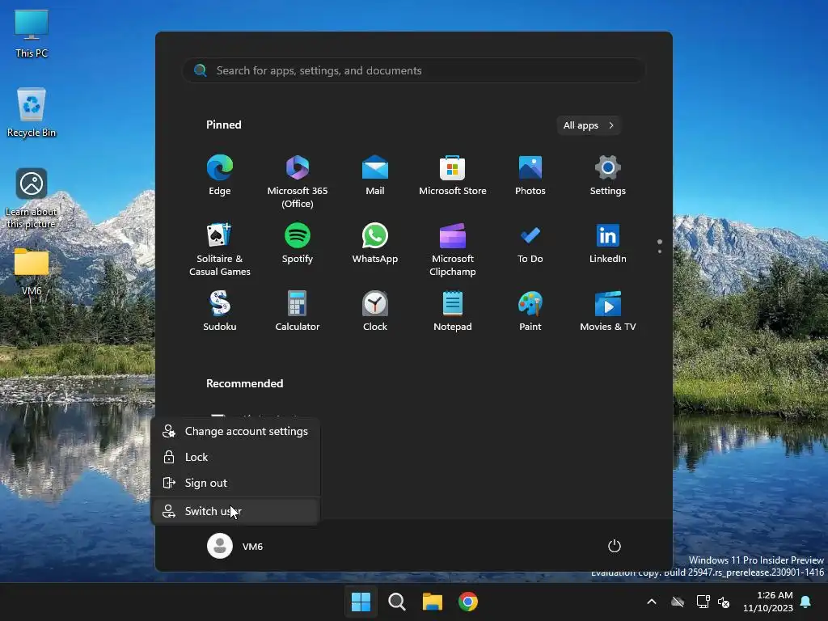Launch Notepad from pinned apps
Image resolution: width=828 pixels, height=621 pixels.
453,311
